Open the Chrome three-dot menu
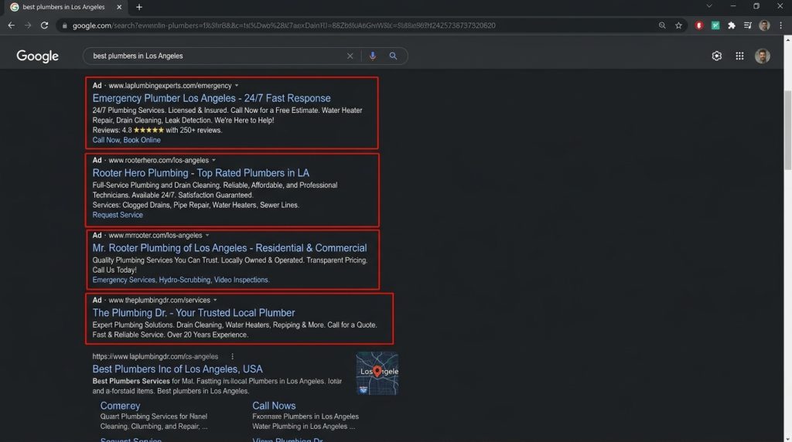This screenshot has width=792, height=442. pyautogui.click(x=780, y=25)
